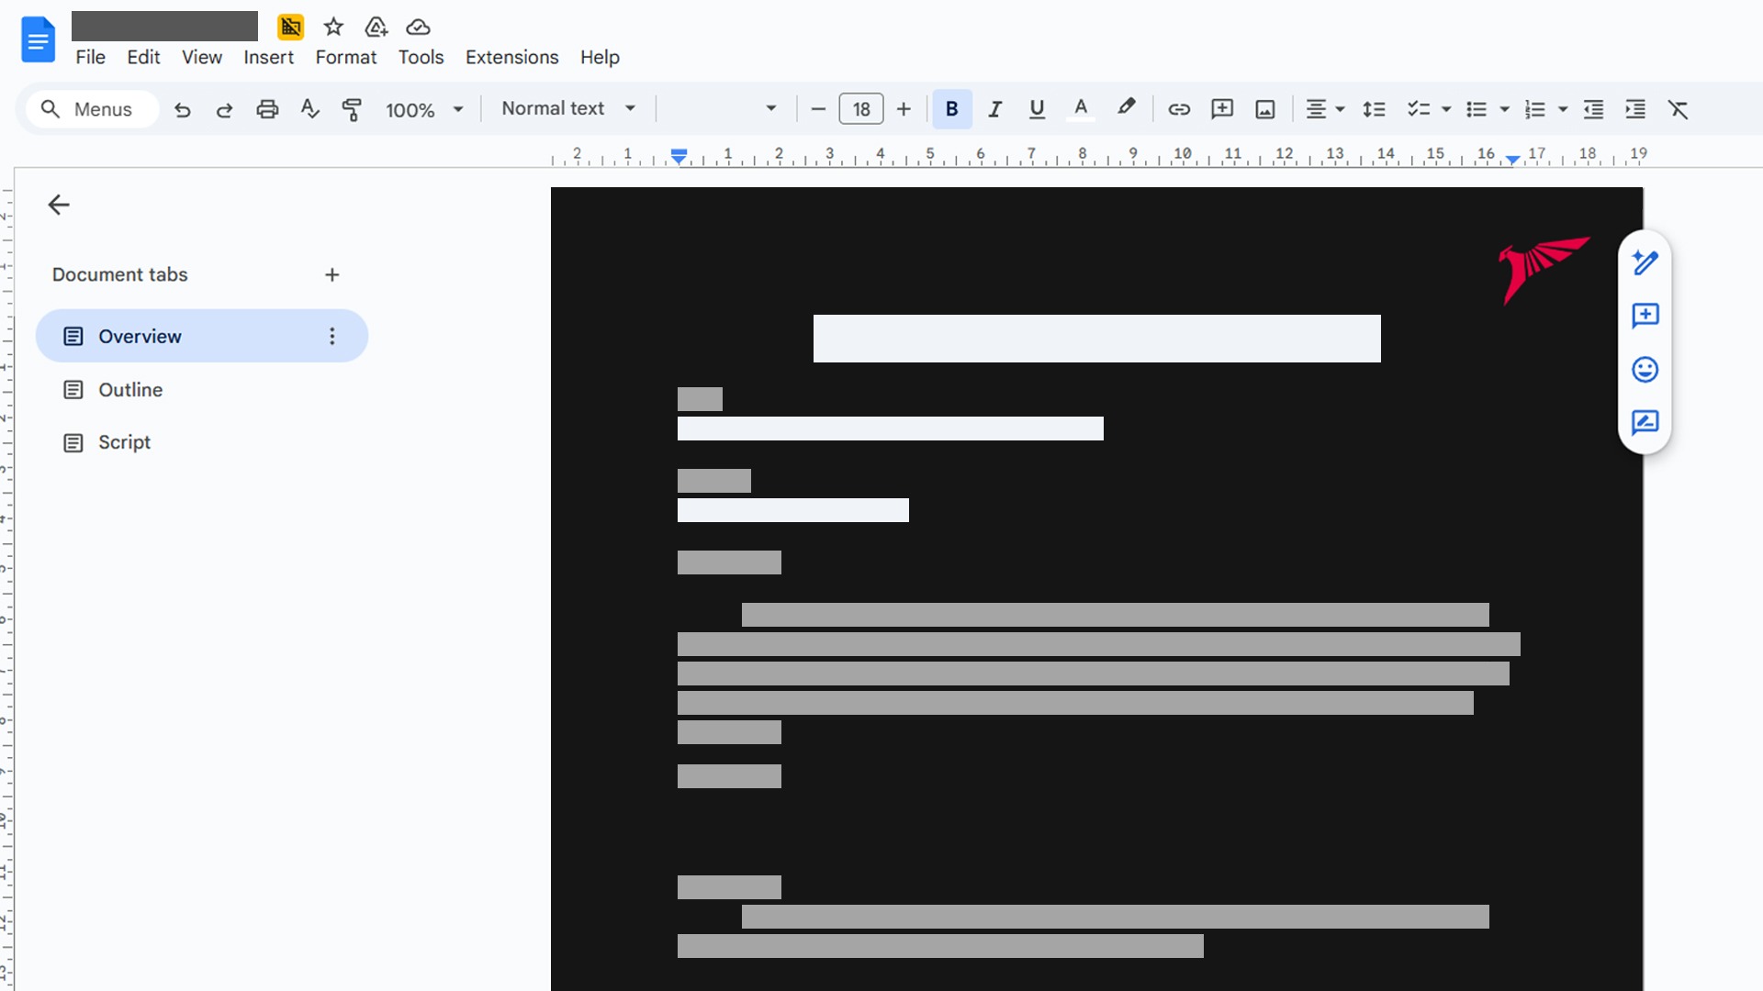Image resolution: width=1763 pixels, height=991 pixels.
Task: Open the text alignment dropdown
Action: pos(1325,109)
